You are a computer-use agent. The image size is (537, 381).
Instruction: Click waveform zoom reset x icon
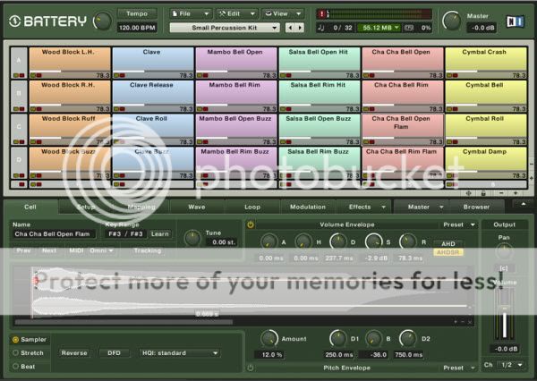(x=470, y=322)
